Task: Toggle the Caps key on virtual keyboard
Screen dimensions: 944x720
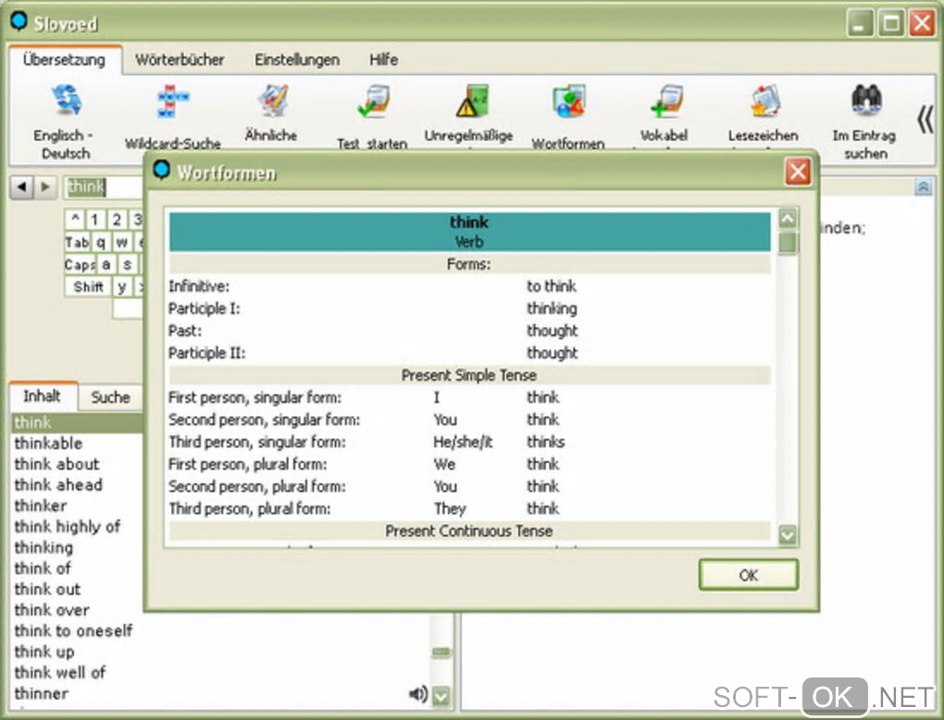Action: pos(79,264)
